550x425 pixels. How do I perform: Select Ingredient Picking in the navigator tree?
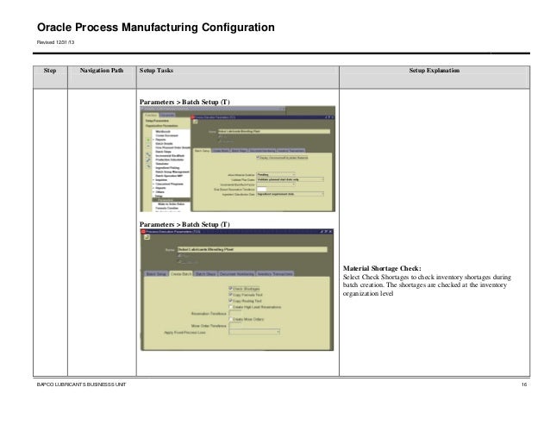[x=167, y=167]
